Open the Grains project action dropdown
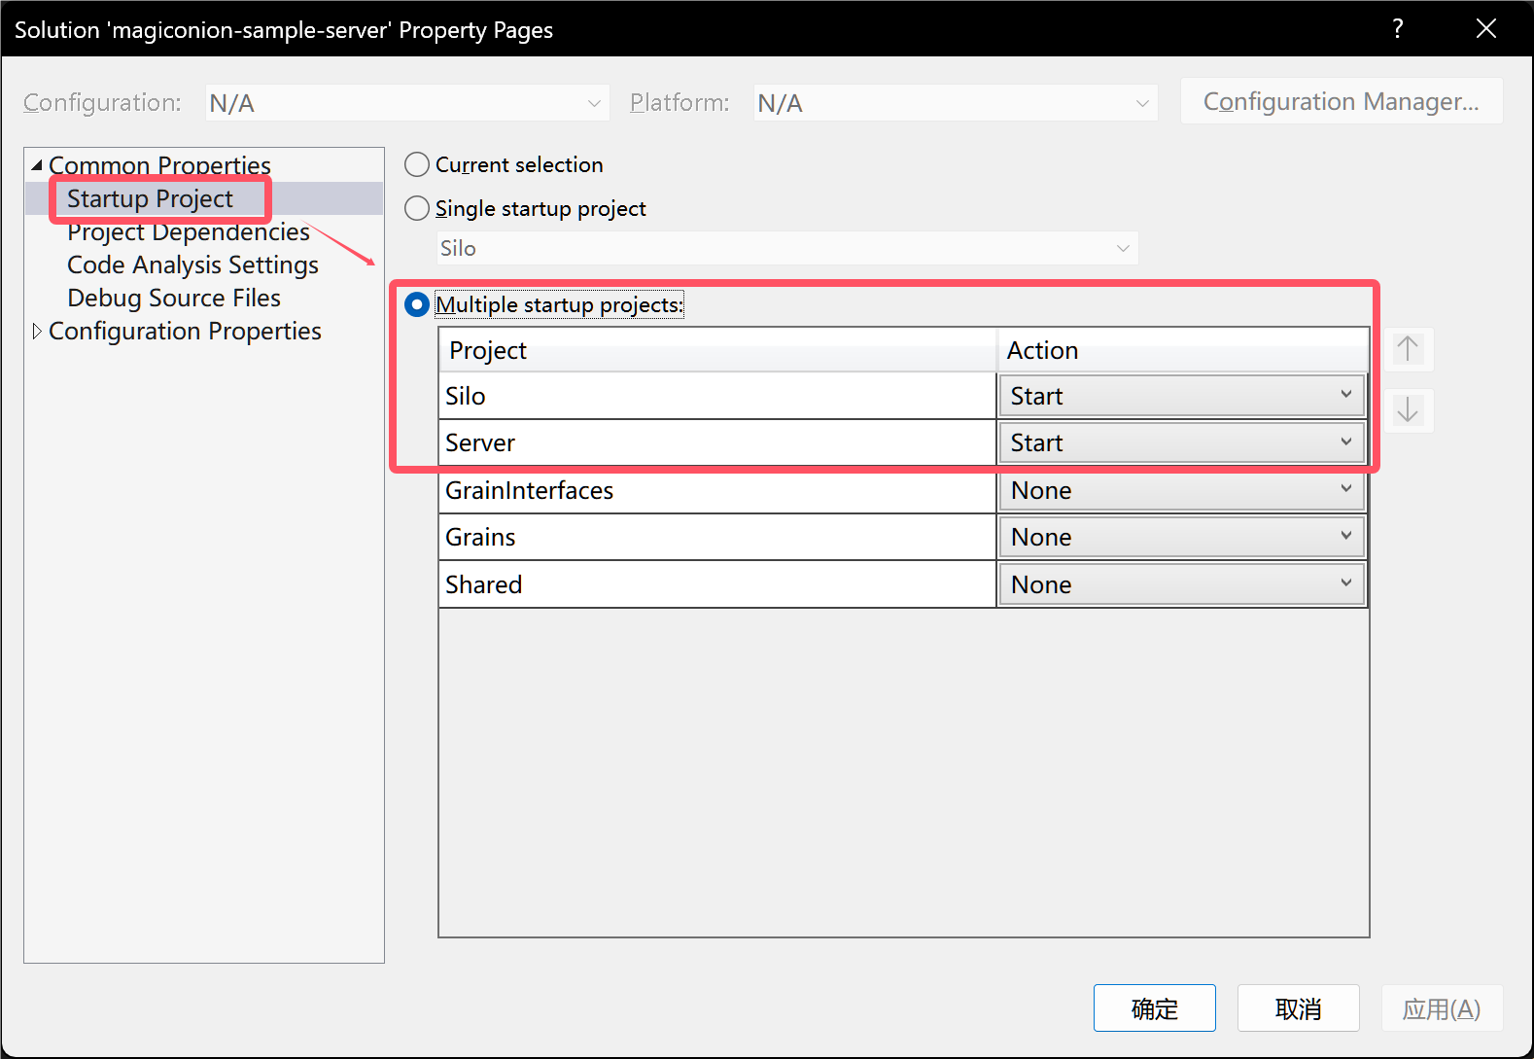This screenshot has height=1059, width=1534. pyautogui.click(x=1181, y=537)
